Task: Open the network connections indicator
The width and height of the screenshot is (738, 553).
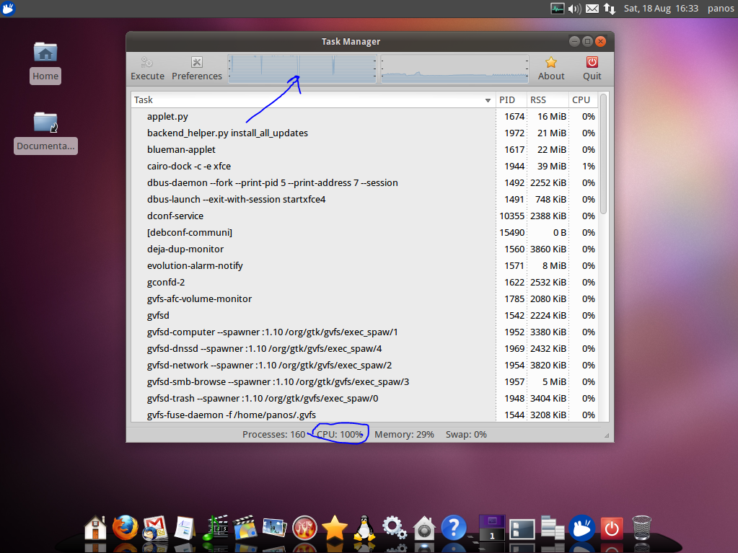Action: (610, 9)
